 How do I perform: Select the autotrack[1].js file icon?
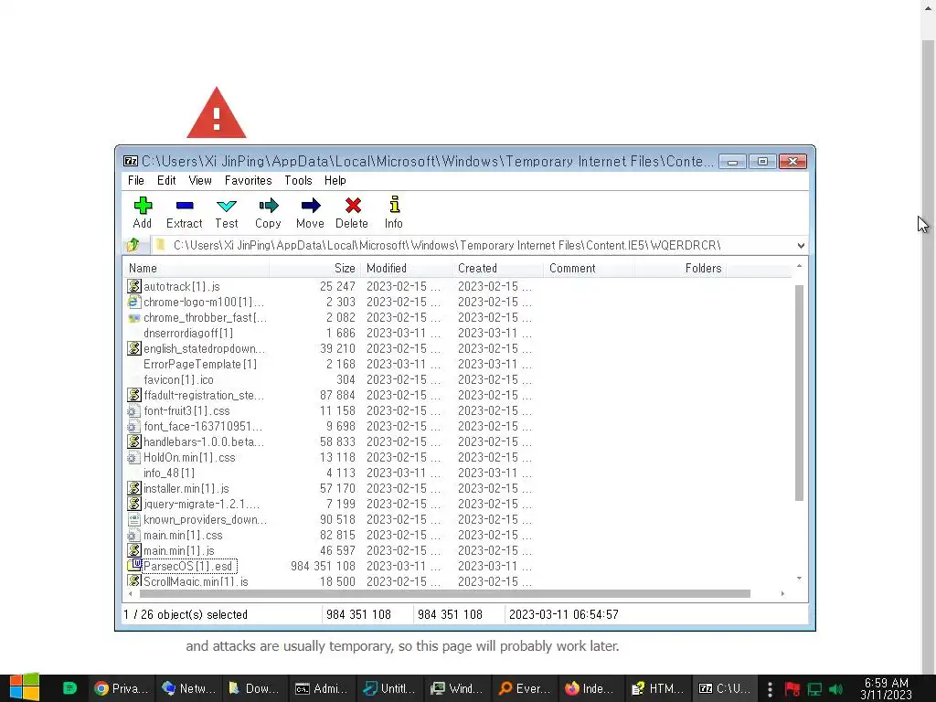tap(134, 286)
